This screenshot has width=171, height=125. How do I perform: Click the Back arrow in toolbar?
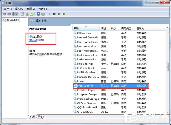[x=4, y=14]
